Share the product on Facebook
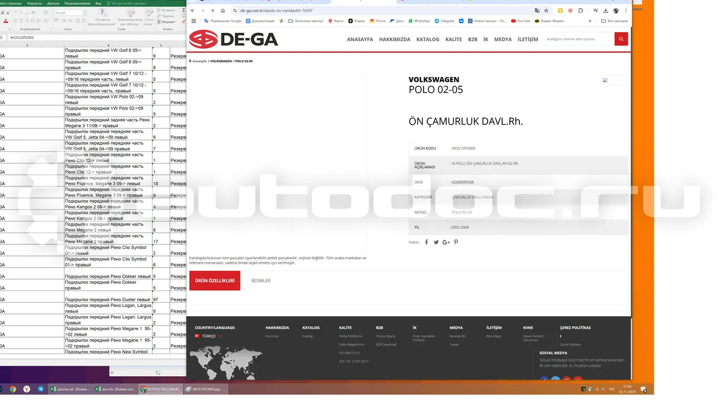The image size is (718, 404). pos(427,242)
